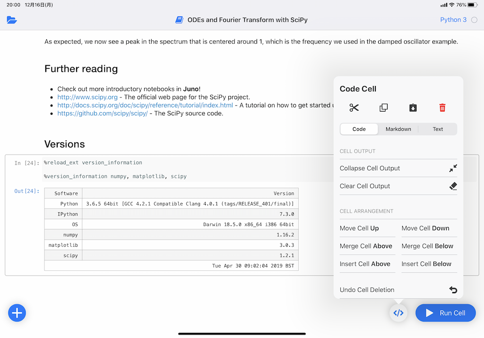Check the kernel status circle indicator
The height and width of the screenshot is (338, 484).
(x=474, y=20)
